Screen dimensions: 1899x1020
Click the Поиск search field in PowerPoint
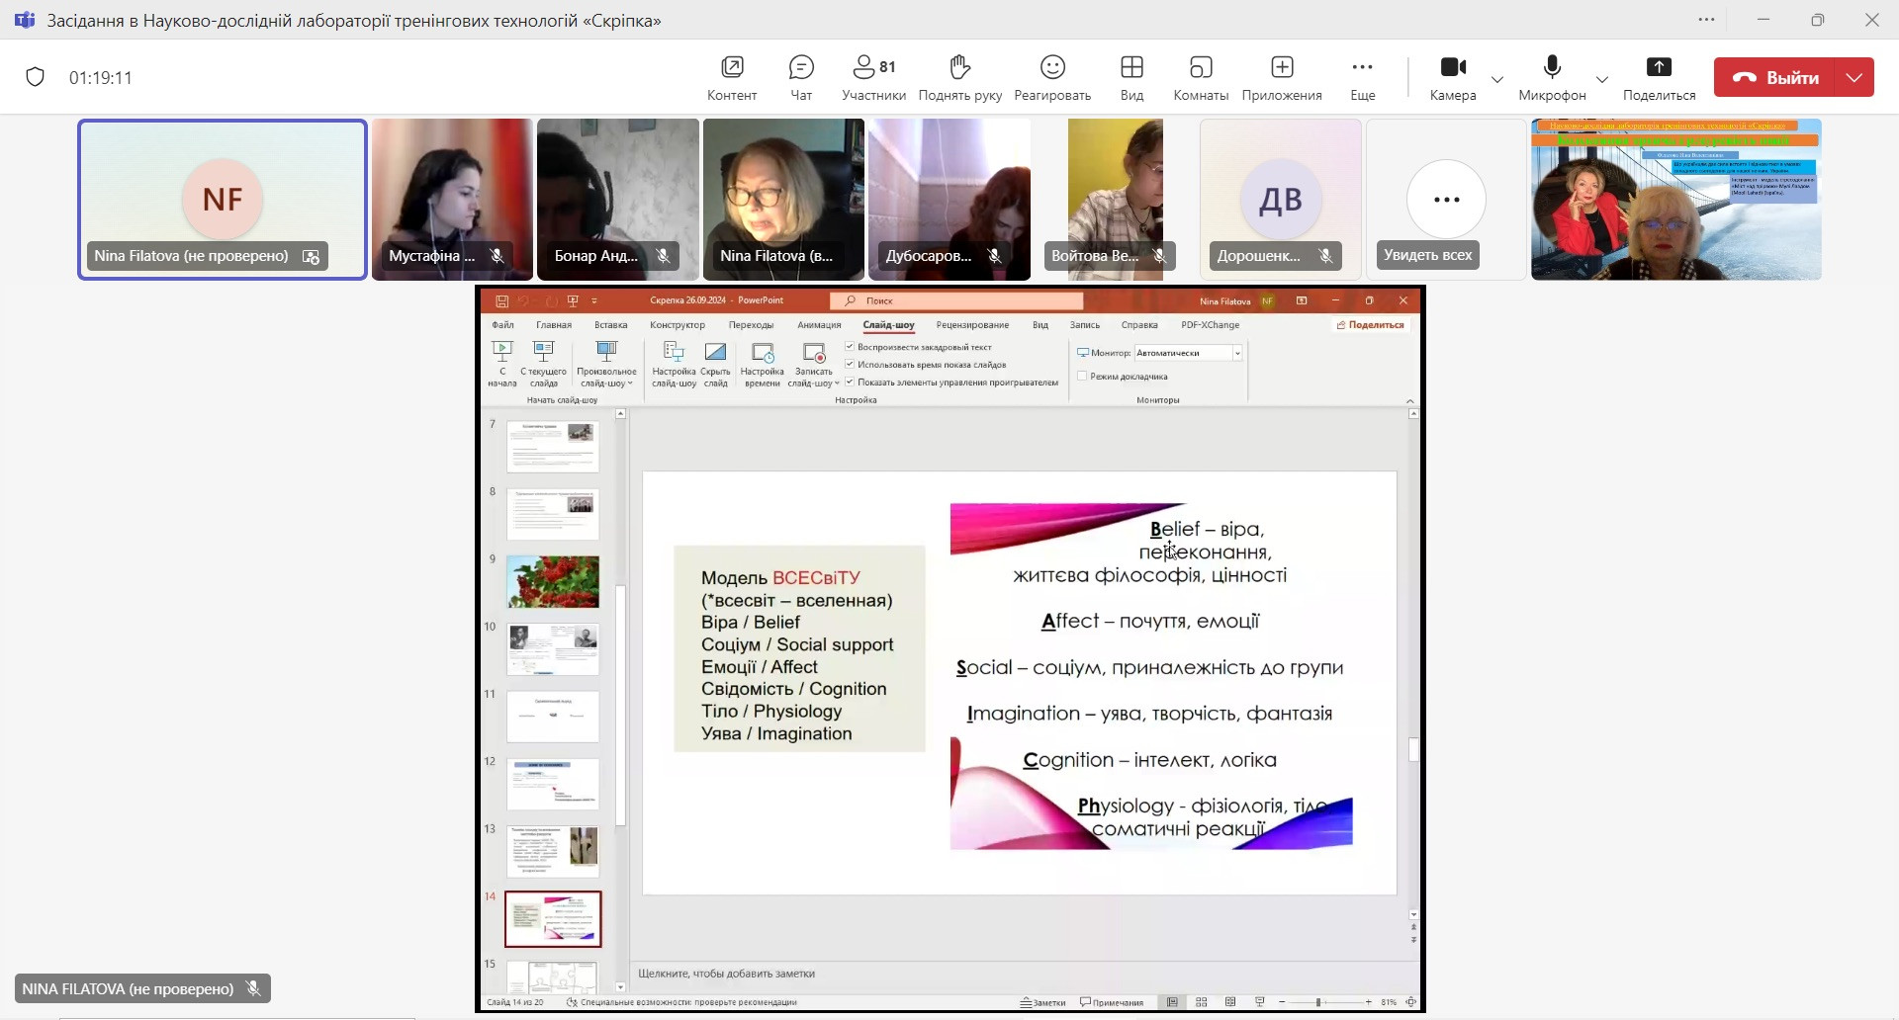(x=957, y=300)
